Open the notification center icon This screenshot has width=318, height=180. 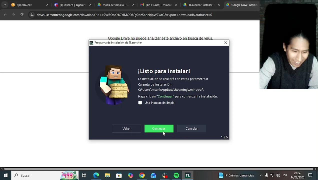310,175
